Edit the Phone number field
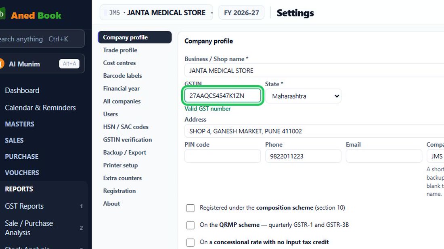Screen dimensions: 444x249 (303, 156)
